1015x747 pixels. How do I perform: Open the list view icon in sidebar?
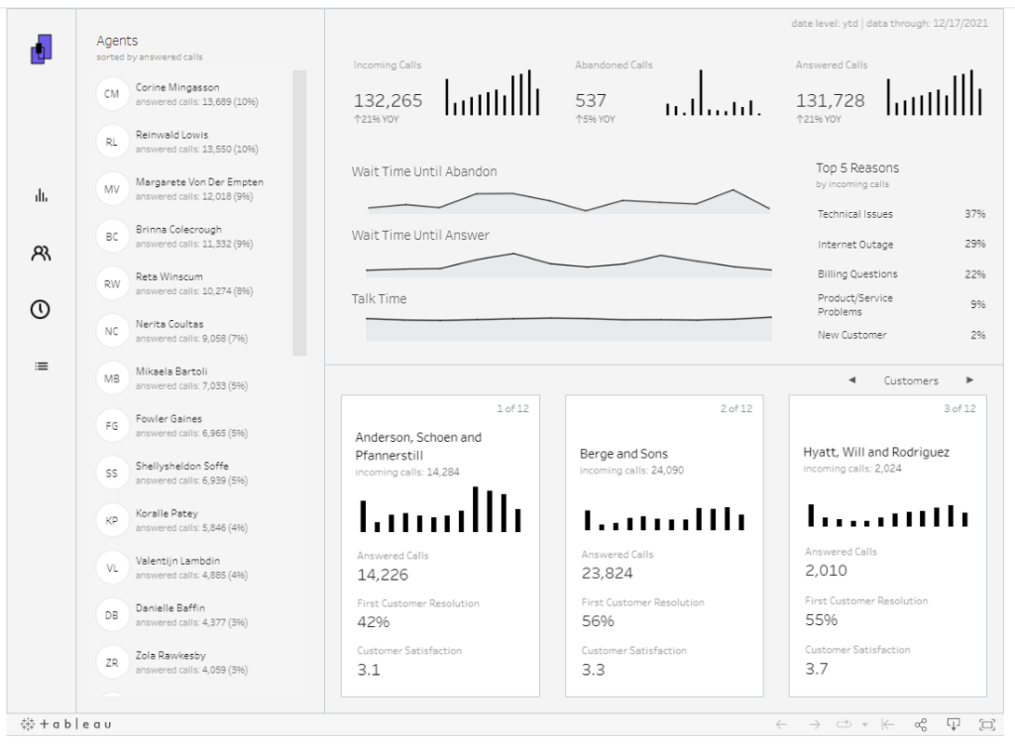click(x=41, y=366)
